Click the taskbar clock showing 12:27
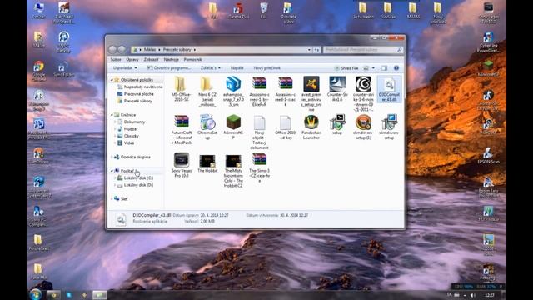 (490, 295)
